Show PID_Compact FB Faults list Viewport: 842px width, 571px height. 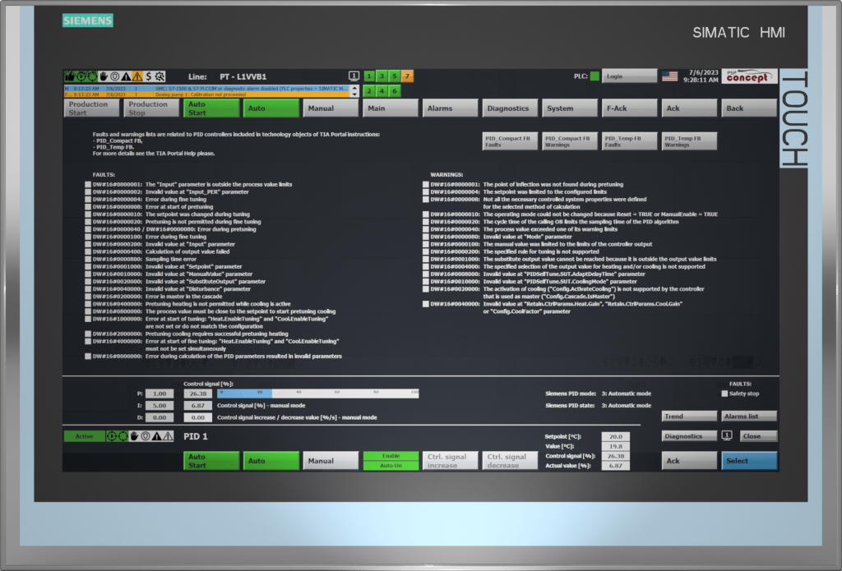(510, 141)
